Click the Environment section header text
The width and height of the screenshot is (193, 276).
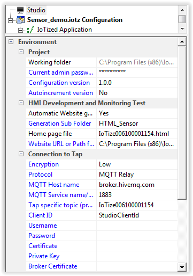click(37, 42)
